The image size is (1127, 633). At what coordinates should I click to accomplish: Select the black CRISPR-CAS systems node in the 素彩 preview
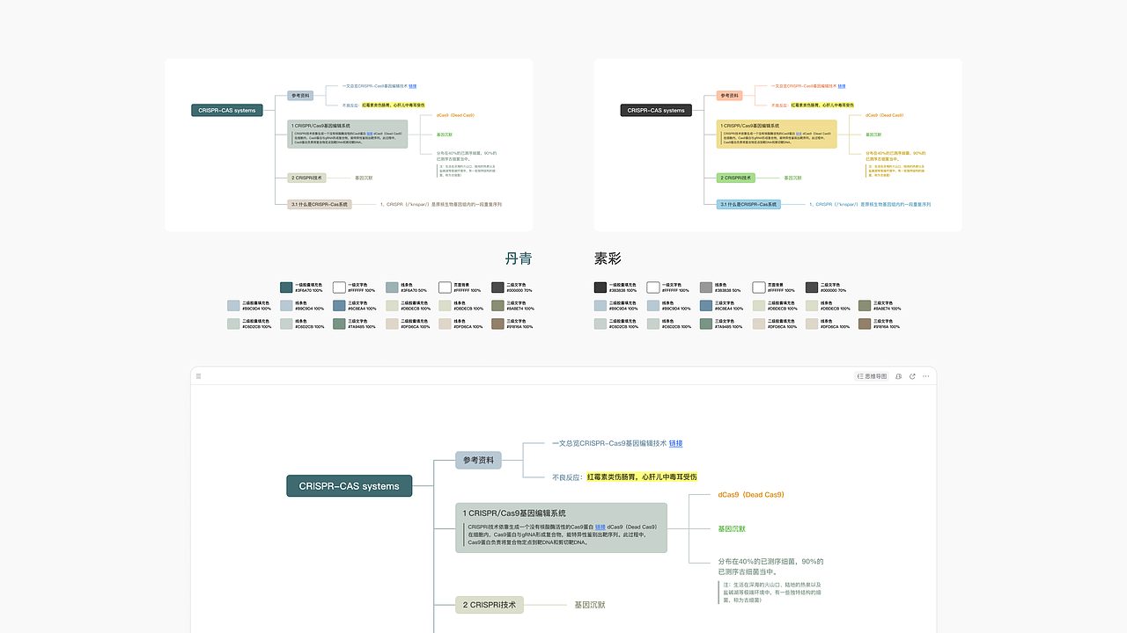coord(656,111)
